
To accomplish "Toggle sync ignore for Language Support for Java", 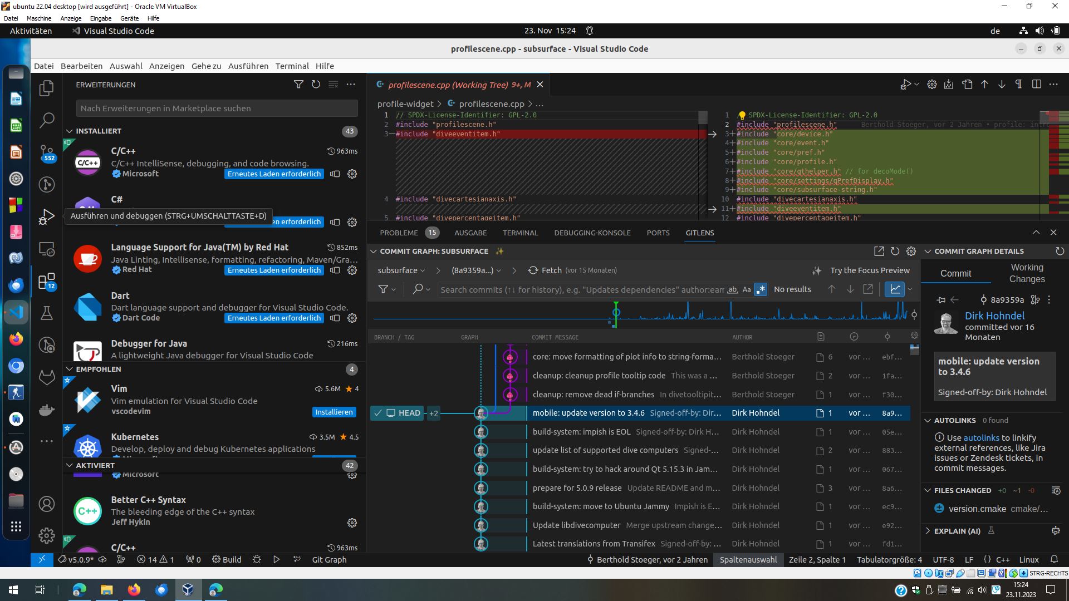I will click(335, 270).
